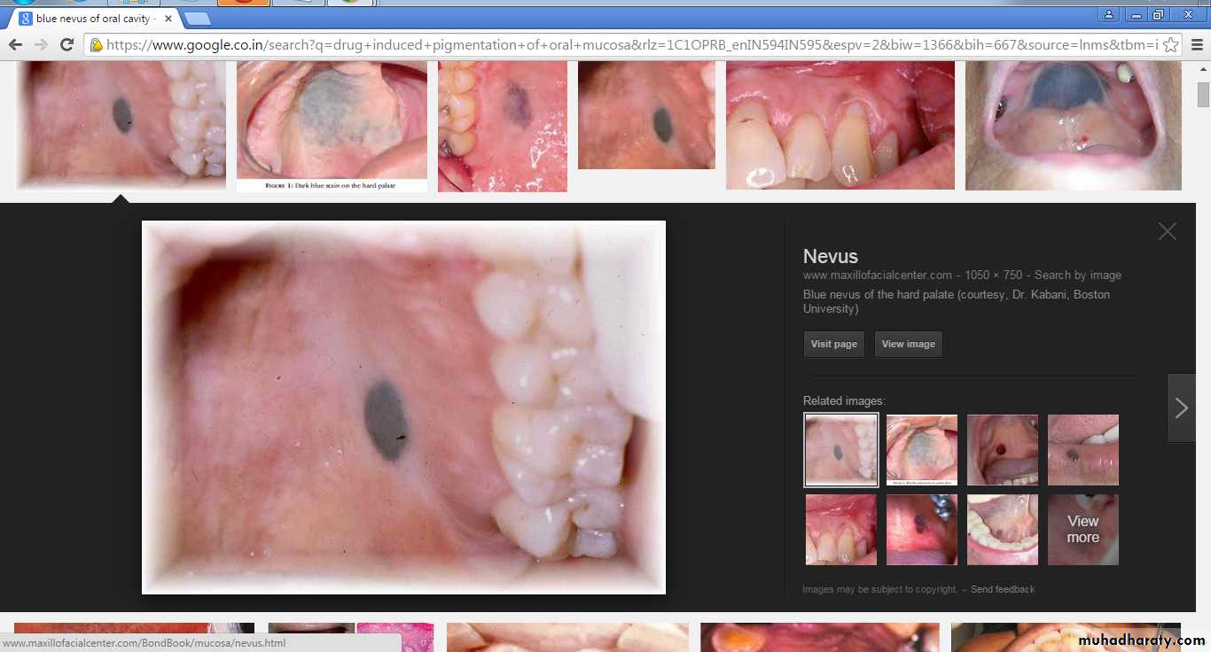The image size is (1211, 652).
Task: Click the forward navigation arrow
Action: [x=41, y=44]
